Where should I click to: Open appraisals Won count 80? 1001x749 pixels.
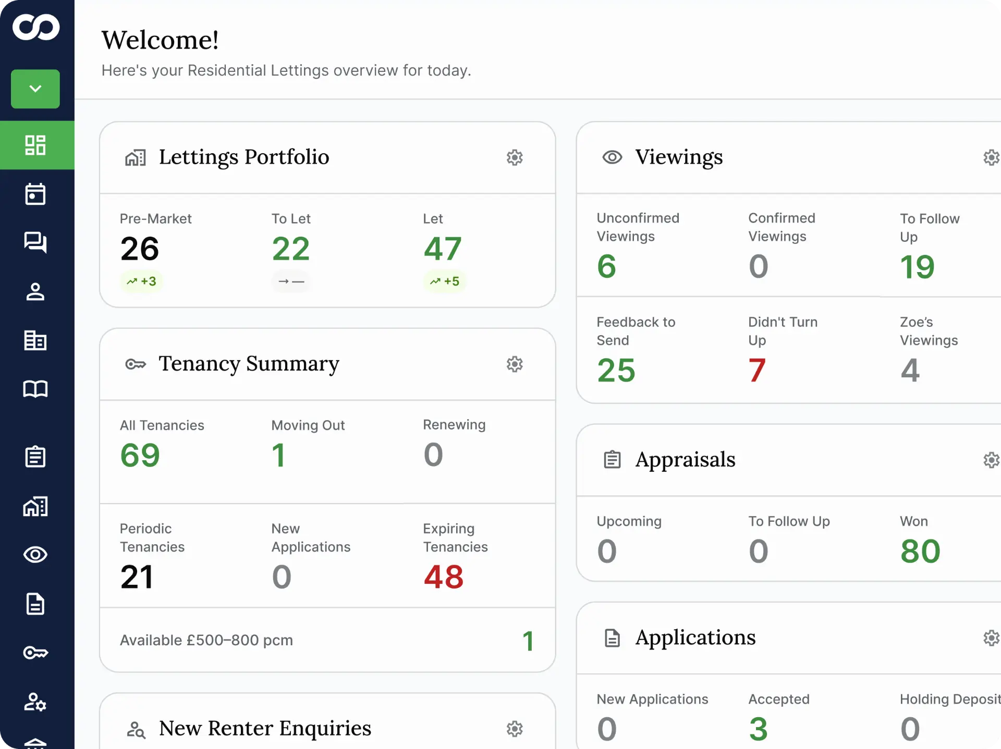click(920, 551)
